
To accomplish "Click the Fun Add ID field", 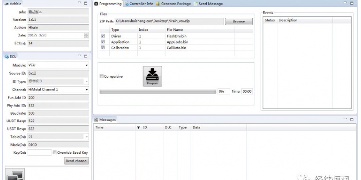I will [x=58, y=98].
